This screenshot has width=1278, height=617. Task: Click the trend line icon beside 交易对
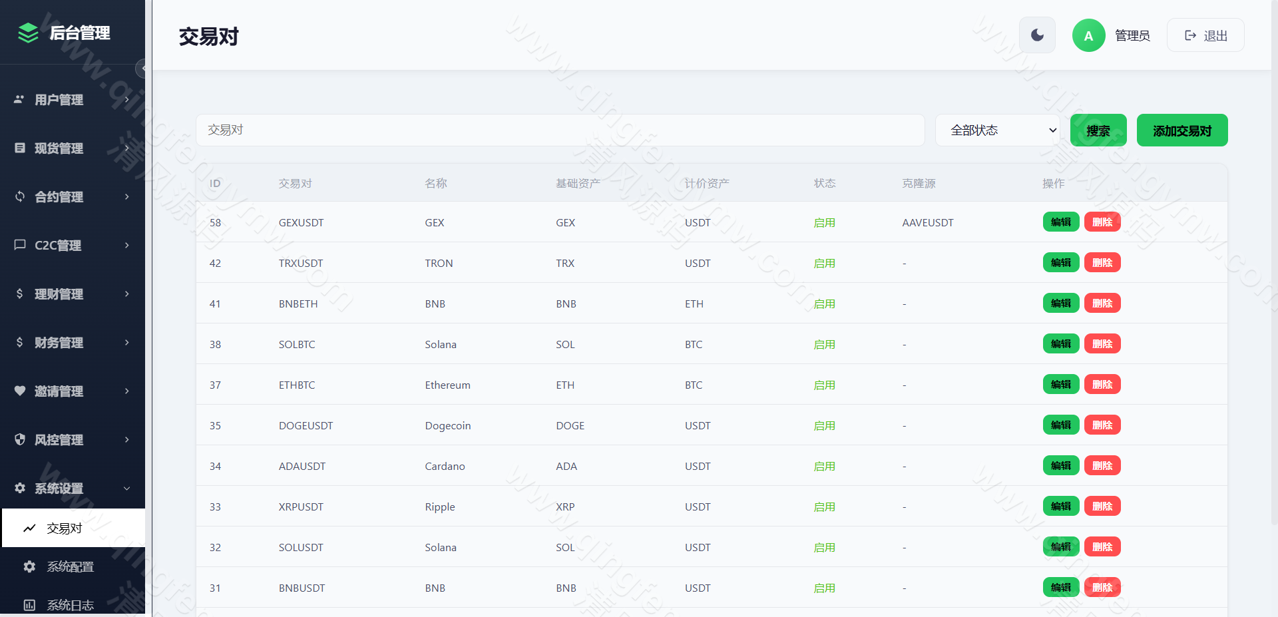29,528
